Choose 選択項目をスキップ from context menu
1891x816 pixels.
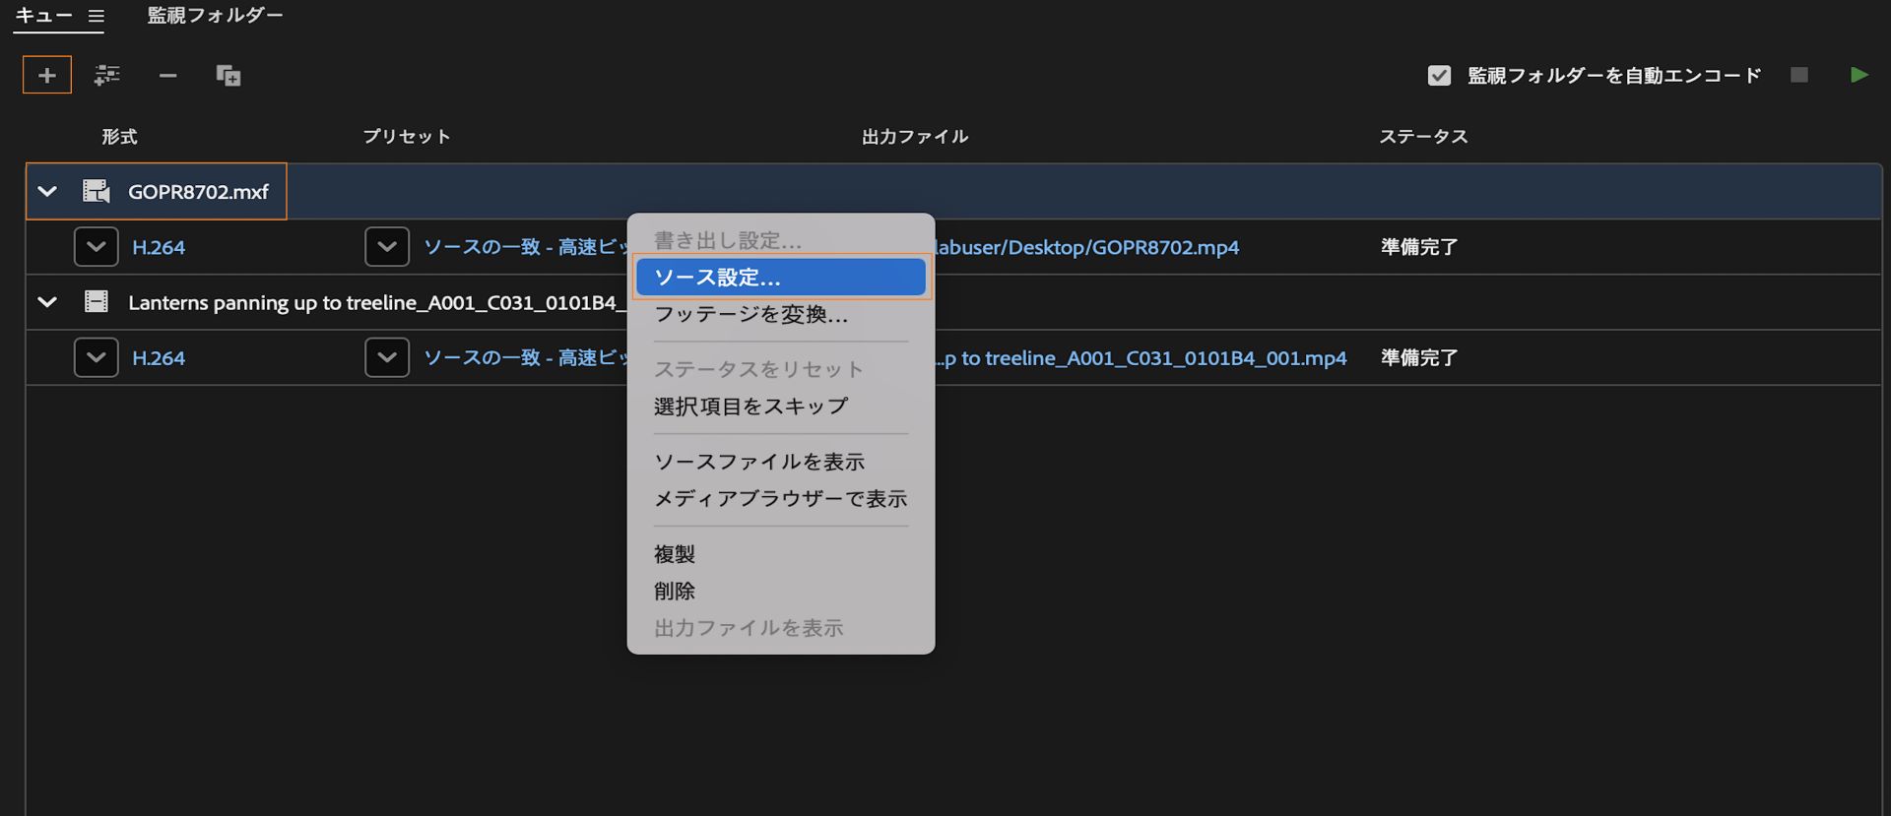pos(751,407)
